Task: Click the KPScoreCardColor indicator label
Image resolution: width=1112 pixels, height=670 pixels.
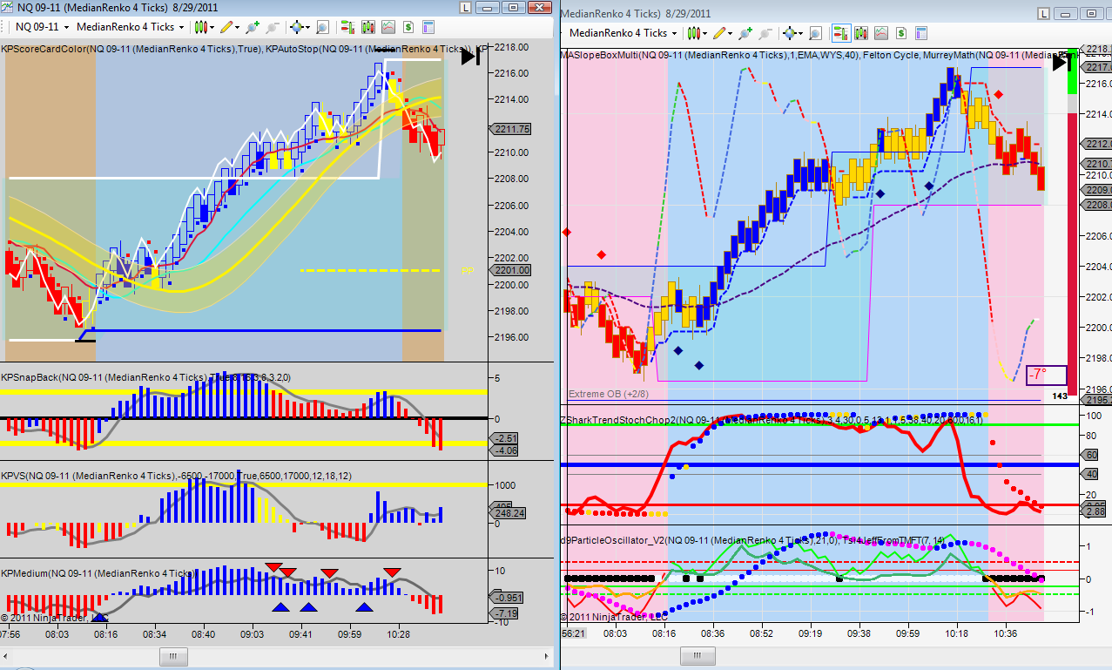Action: (131, 49)
